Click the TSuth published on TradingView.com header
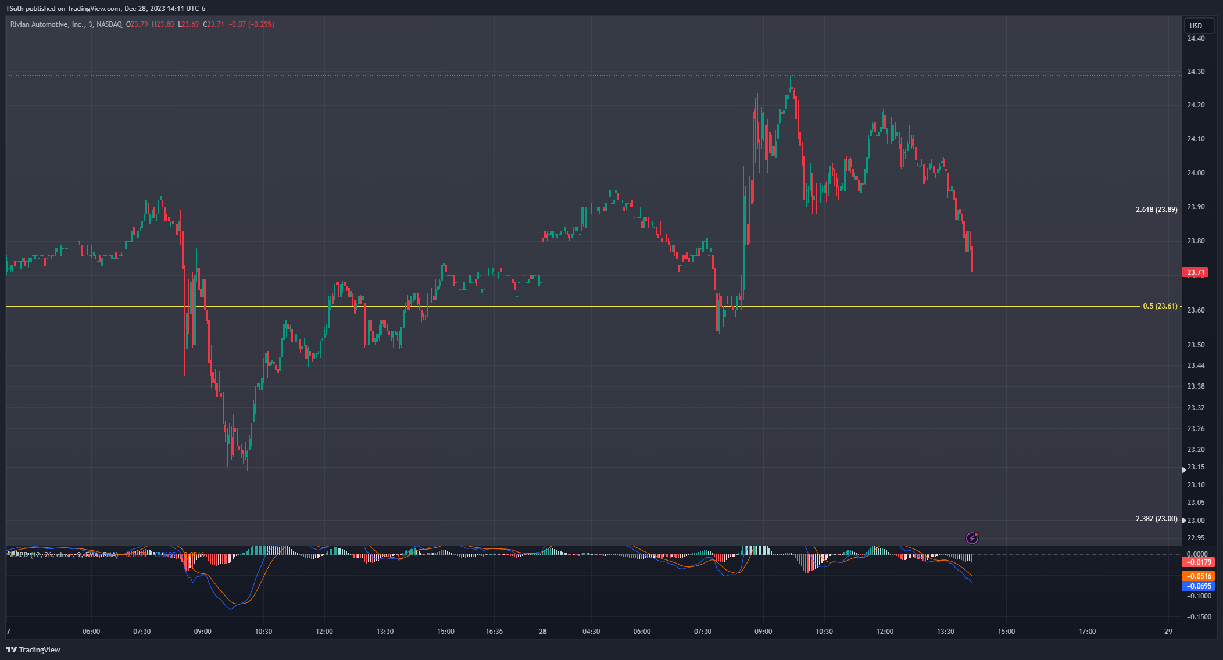The image size is (1223, 660). pyautogui.click(x=105, y=9)
